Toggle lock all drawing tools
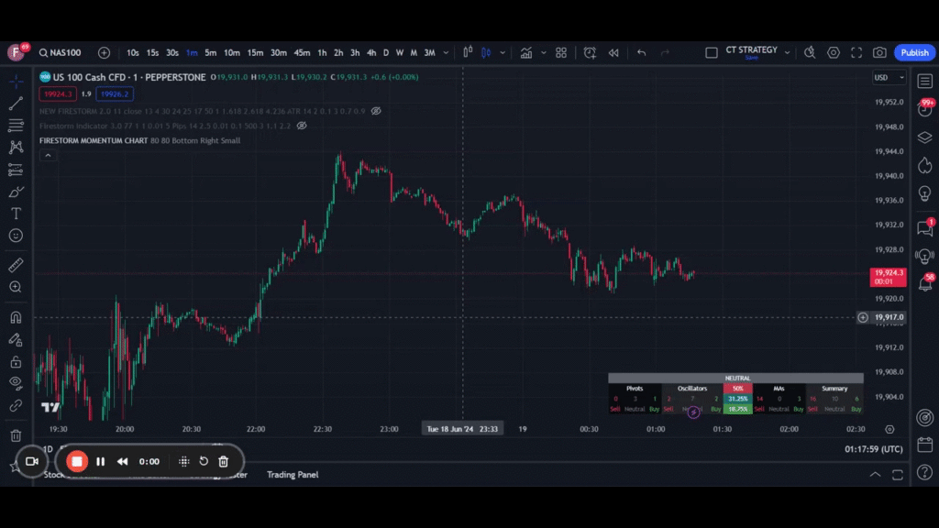This screenshot has width=939, height=528. click(17, 361)
